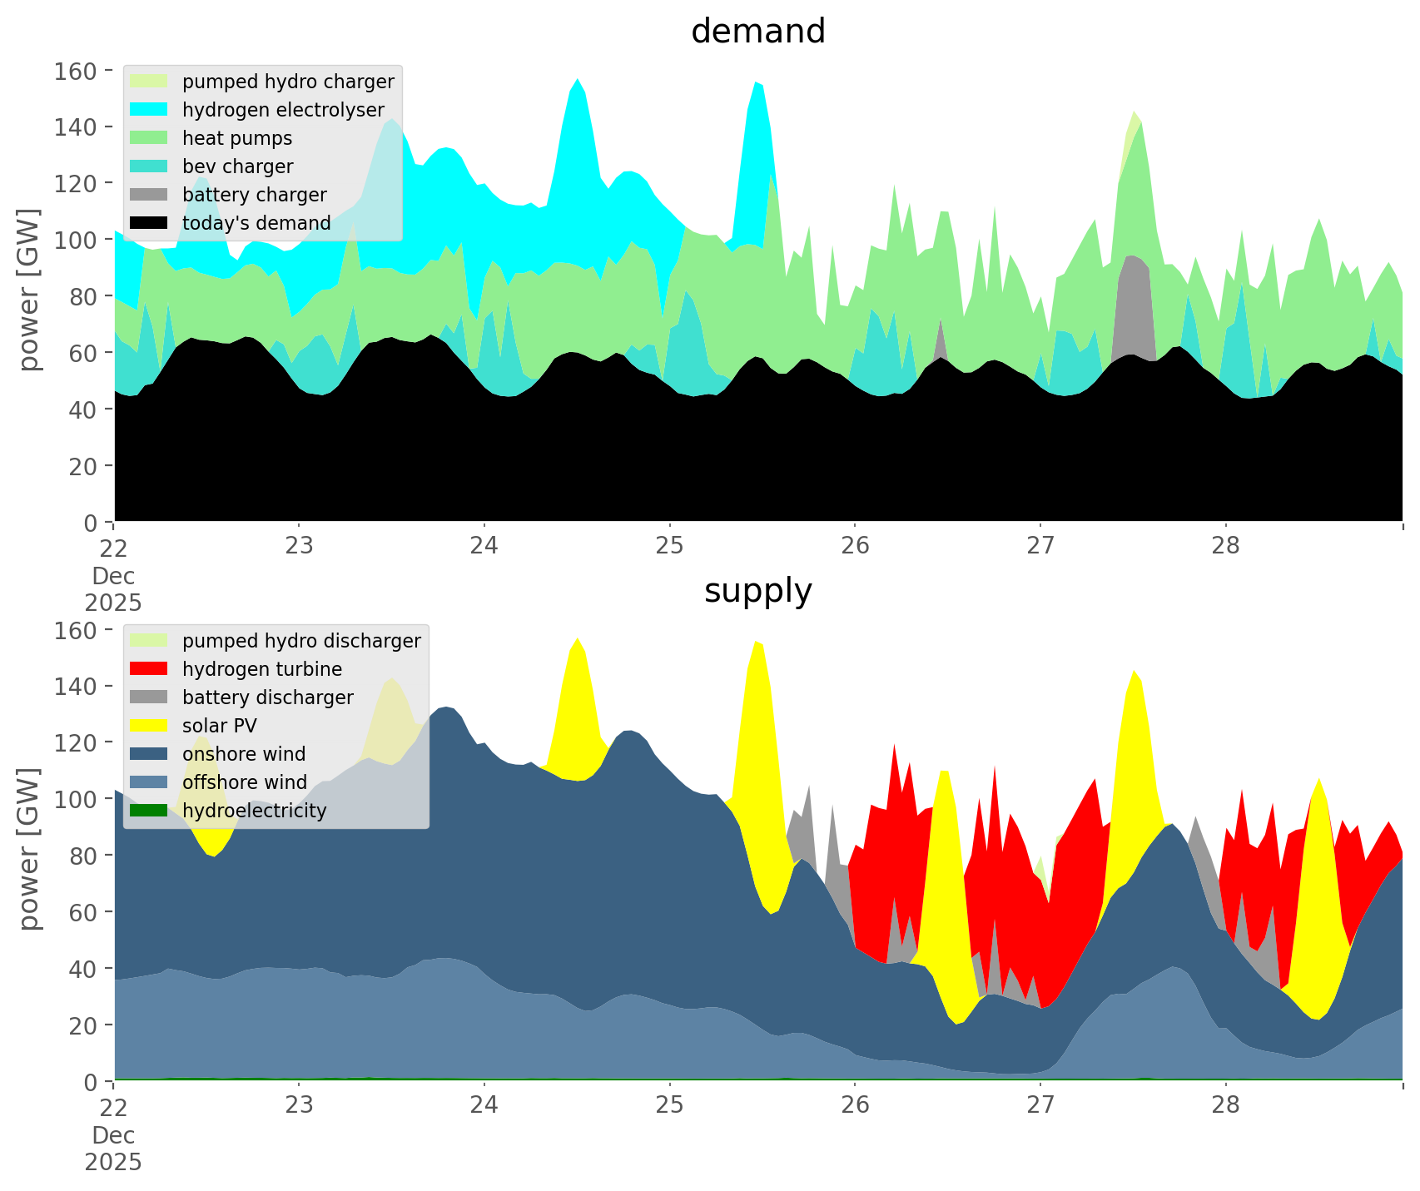This screenshot has height=1191, width=1420.
Task: Click the pumped hydro charger legend swatch
Action: [x=150, y=82]
